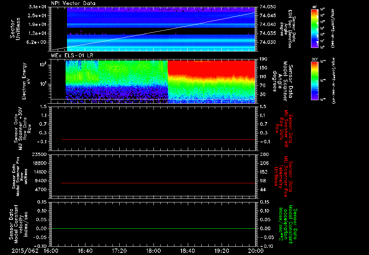
Task: Click the 18:00 time axis tick label
Action: (x=154, y=251)
